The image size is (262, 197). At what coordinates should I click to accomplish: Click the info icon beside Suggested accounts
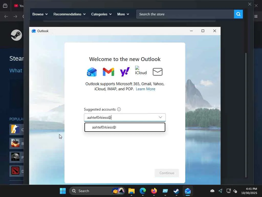click(119, 109)
